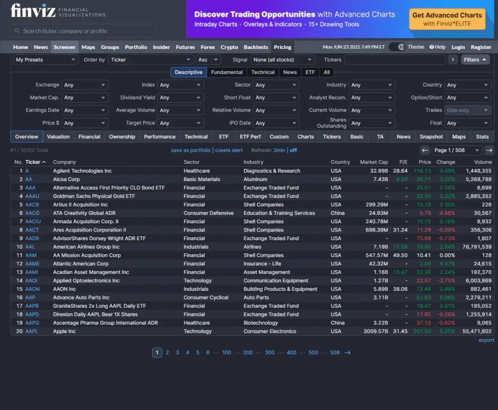The image size is (498, 410).
Task: Select the Valuation view tab
Action: point(58,136)
